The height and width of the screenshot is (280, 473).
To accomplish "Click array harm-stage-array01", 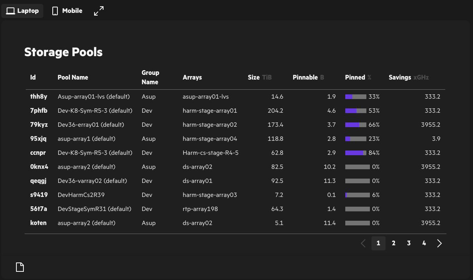I will tap(210, 110).
